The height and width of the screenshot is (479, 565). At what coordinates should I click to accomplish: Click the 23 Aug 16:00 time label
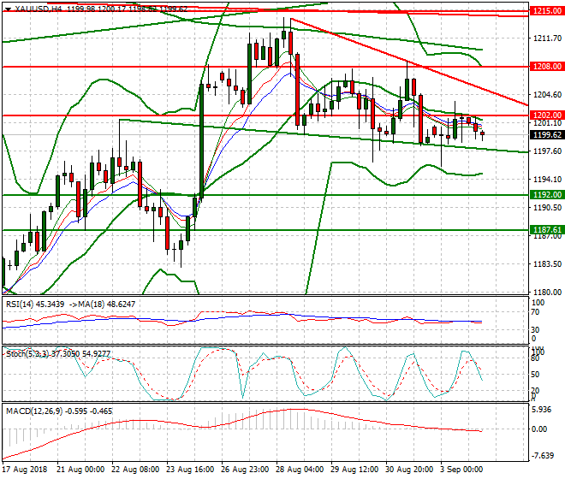[190, 470]
